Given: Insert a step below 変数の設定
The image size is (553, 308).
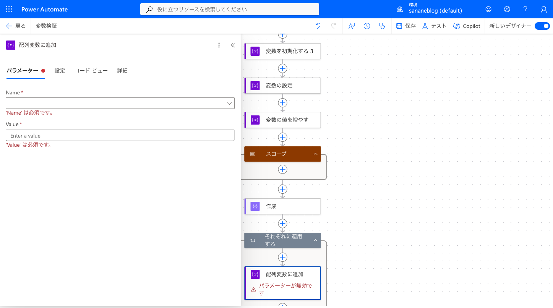Looking at the screenshot, I should coord(282,103).
